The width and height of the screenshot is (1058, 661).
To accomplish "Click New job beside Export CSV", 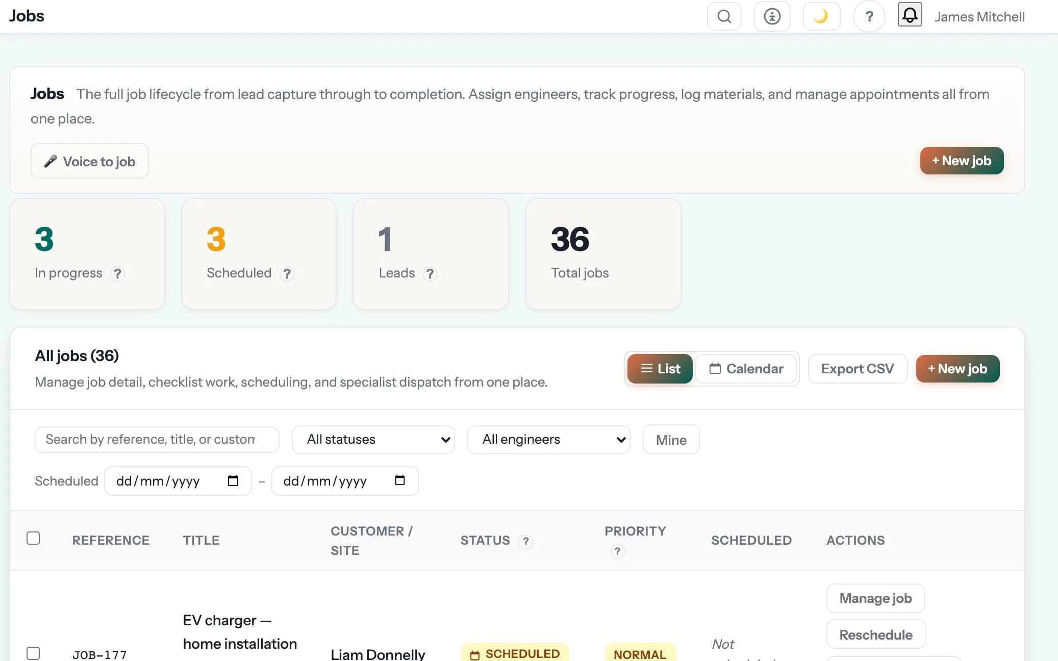I will pyautogui.click(x=958, y=369).
